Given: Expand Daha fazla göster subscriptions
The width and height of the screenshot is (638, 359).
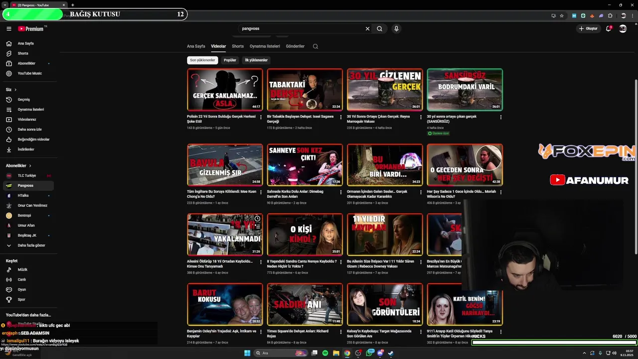Looking at the screenshot, I should pyautogui.click(x=28, y=245).
